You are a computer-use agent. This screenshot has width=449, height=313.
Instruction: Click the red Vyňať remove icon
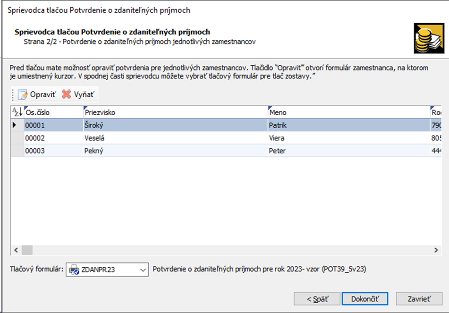67,95
